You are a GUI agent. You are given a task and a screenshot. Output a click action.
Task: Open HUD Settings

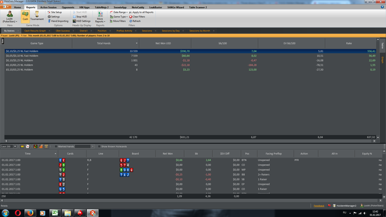click(82, 21)
